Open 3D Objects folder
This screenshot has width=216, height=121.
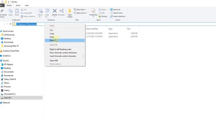pyautogui.click(x=8, y=64)
